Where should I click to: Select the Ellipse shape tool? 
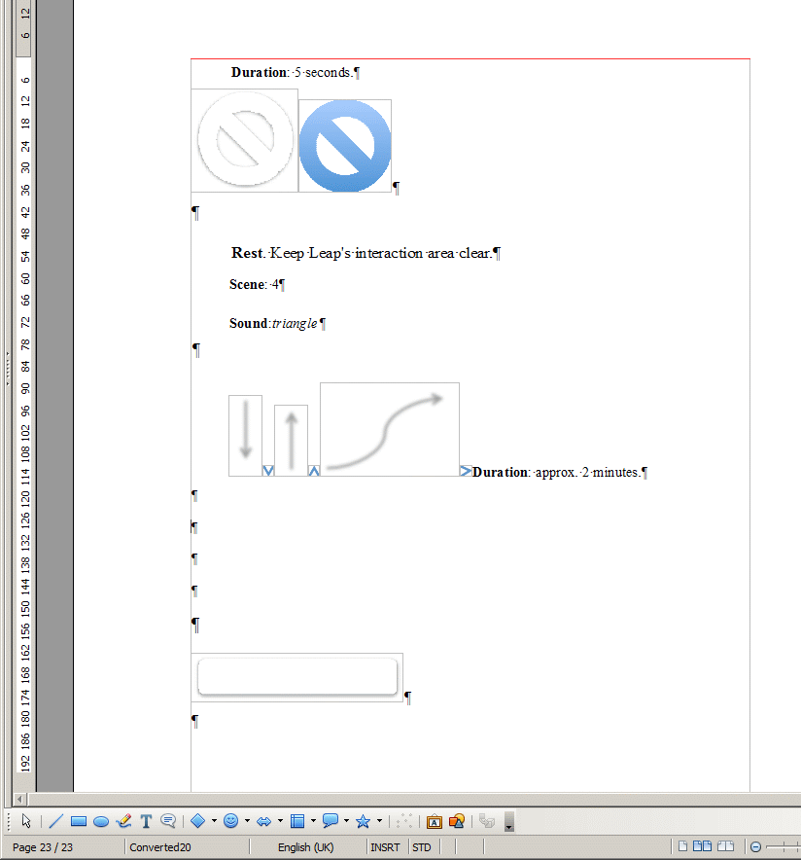point(101,821)
